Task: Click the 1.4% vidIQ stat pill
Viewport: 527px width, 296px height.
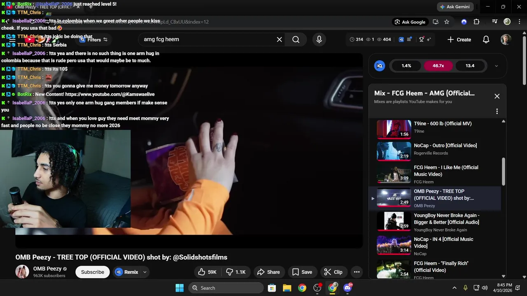Action: (x=406, y=66)
